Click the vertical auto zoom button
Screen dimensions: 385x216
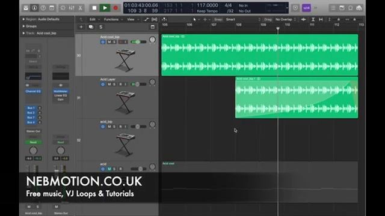tap(313, 19)
